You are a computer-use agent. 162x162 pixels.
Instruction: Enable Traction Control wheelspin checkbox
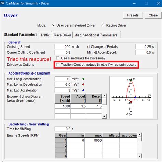[57, 65]
